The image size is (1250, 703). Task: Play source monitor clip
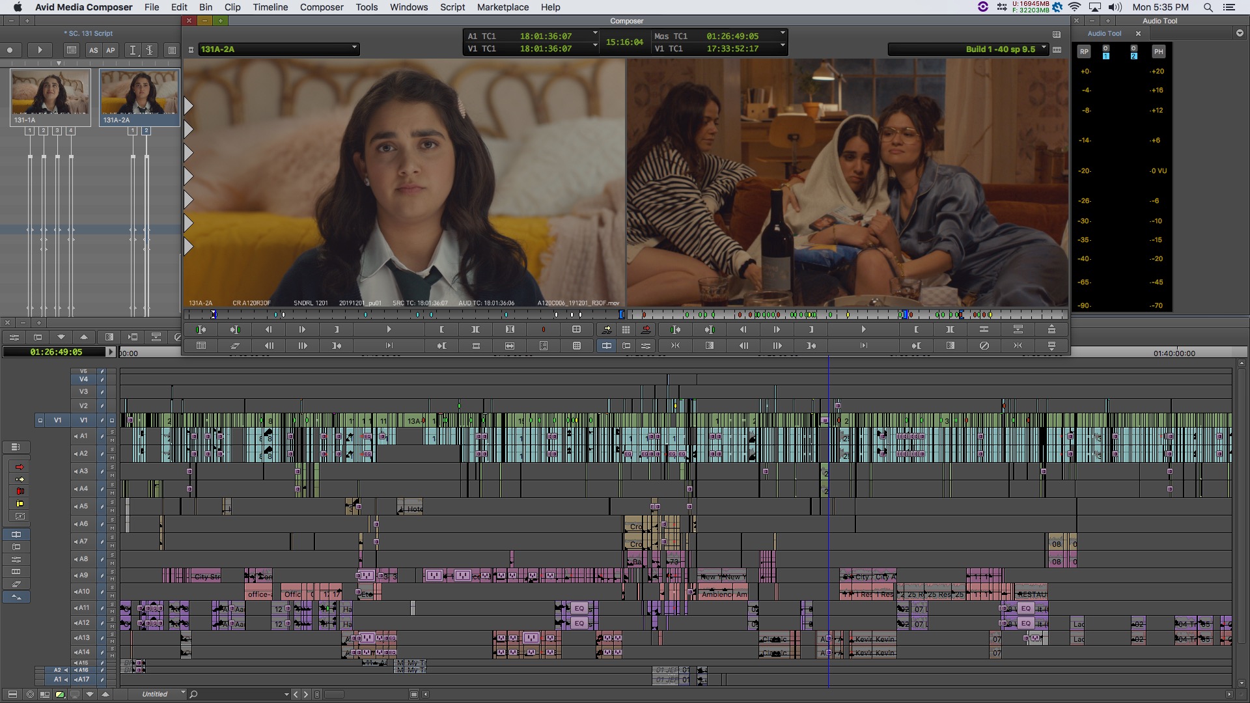(389, 329)
